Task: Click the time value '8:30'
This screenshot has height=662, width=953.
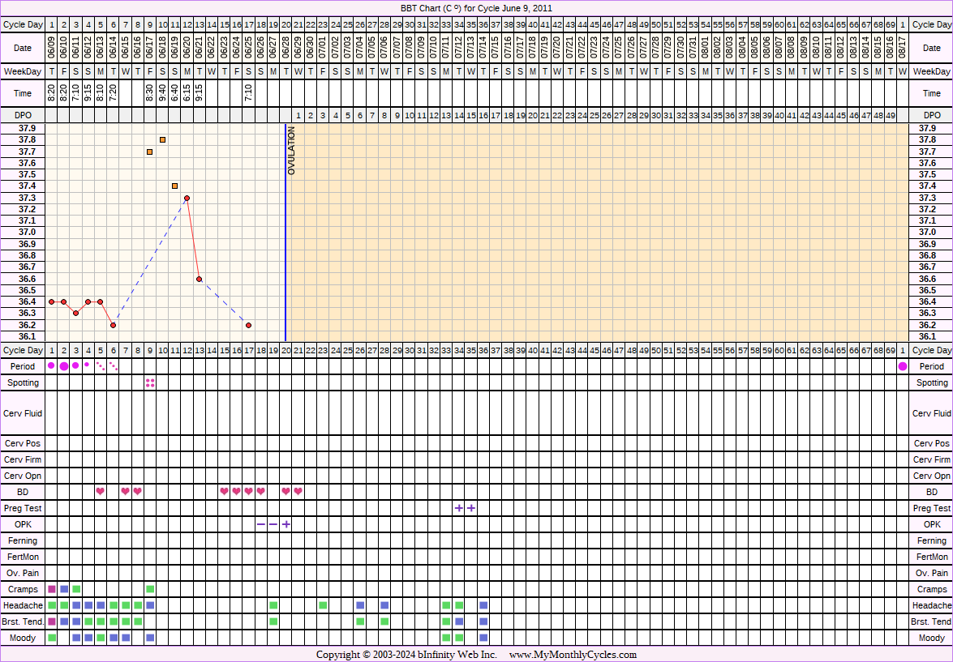Action: [x=150, y=93]
